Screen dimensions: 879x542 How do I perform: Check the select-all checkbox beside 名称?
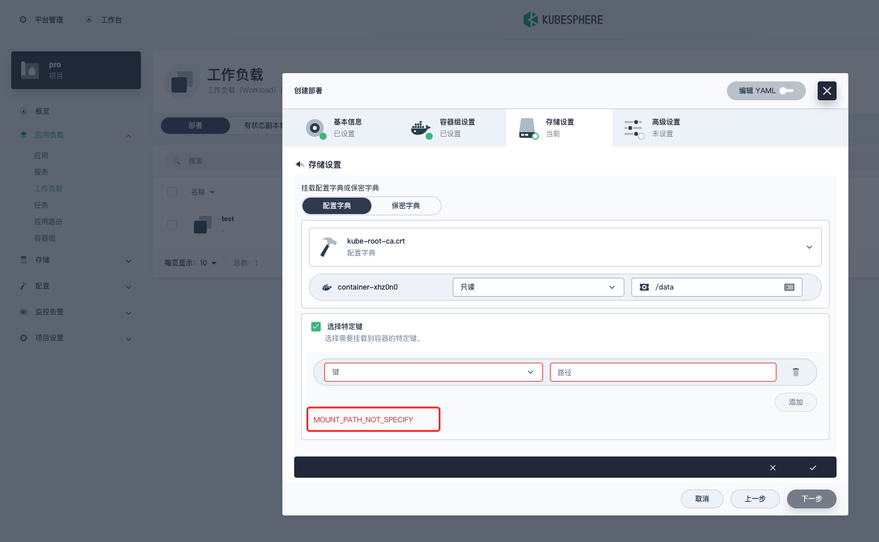point(172,192)
